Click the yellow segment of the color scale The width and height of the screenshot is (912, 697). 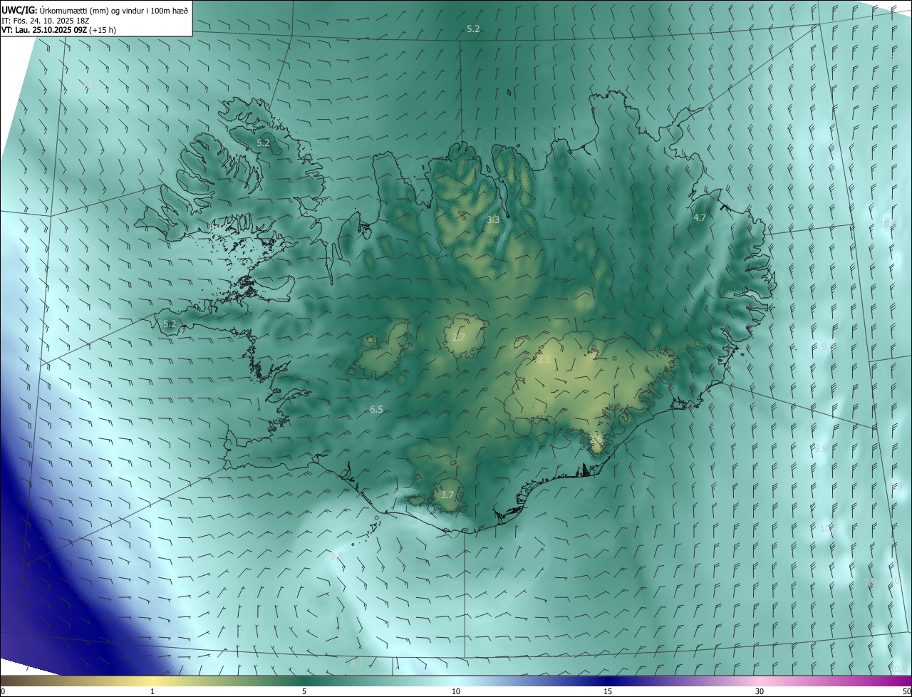click(152, 681)
